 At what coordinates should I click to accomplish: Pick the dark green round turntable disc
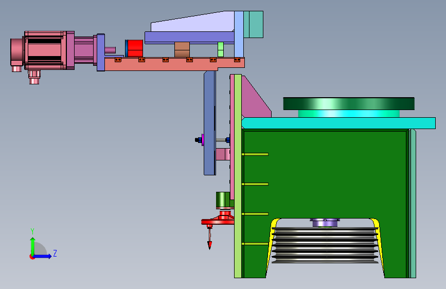tap(349, 103)
